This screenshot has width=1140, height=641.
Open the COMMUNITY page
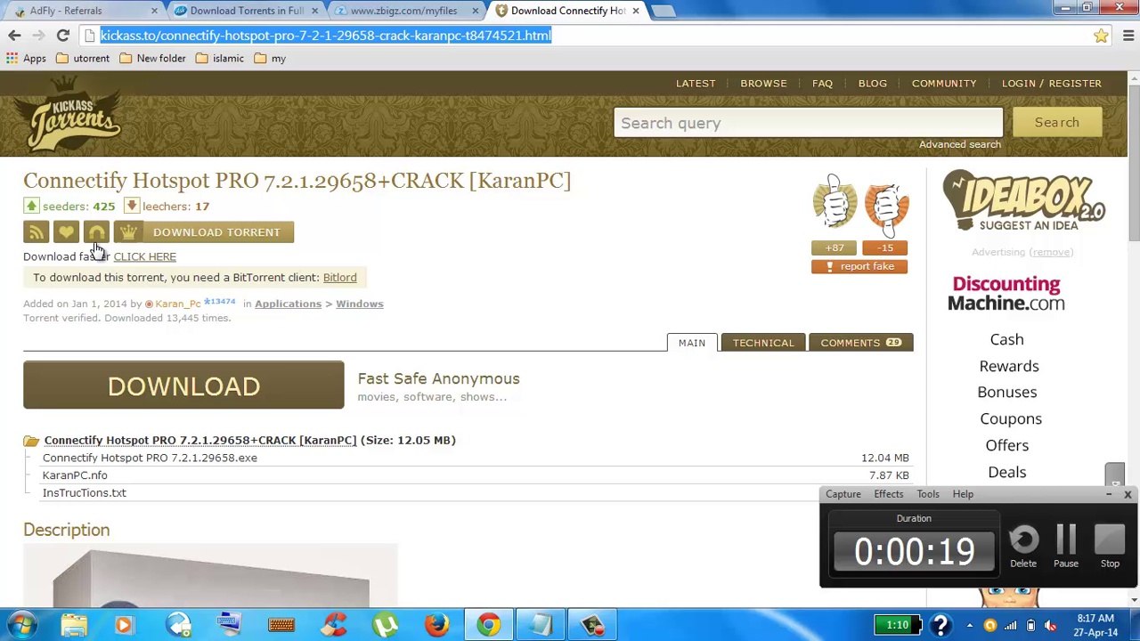pyautogui.click(x=944, y=84)
